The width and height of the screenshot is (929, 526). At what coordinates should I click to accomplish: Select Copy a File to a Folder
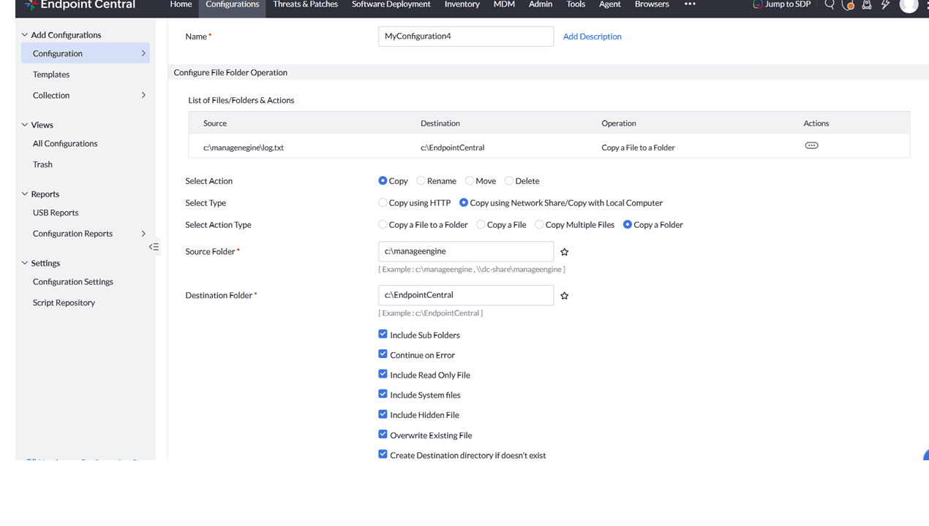point(383,224)
